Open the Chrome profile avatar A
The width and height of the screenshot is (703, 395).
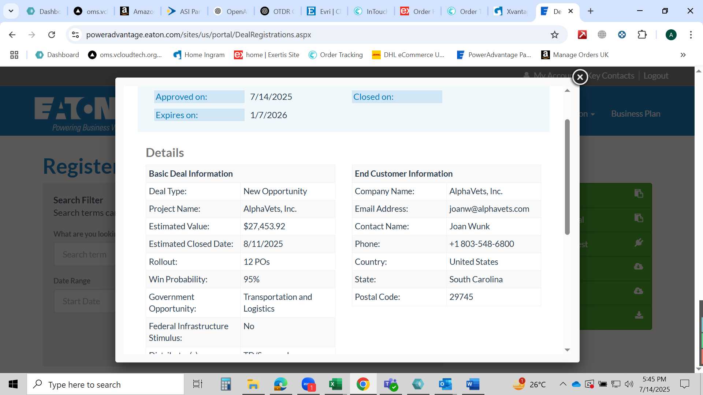[671, 35]
